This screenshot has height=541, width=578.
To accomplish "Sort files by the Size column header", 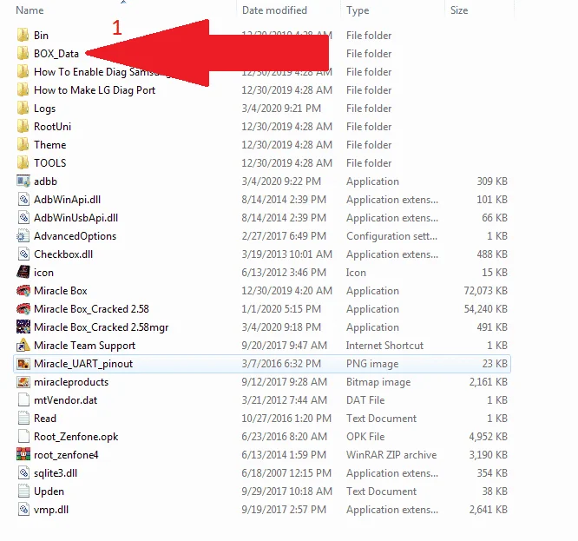I will point(459,10).
